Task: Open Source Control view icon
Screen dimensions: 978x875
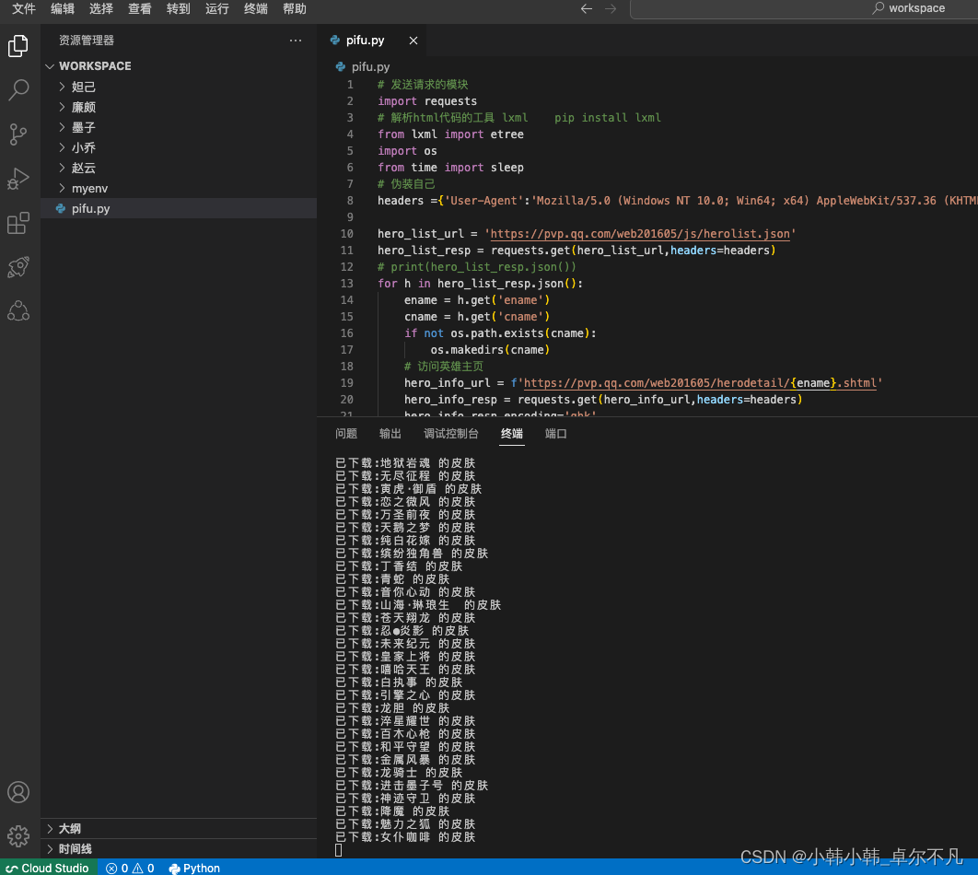Action: click(18, 134)
